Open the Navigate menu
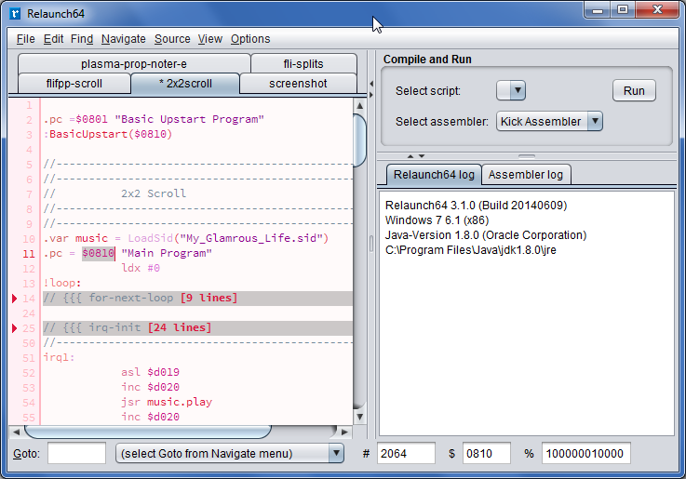 123,39
